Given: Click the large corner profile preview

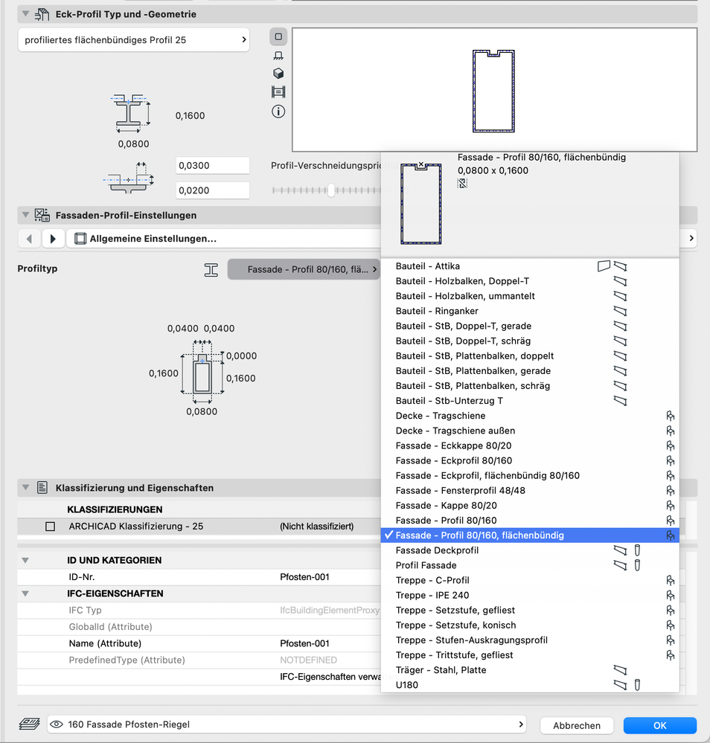Looking at the screenshot, I should pyautogui.click(x=494, y=89).
